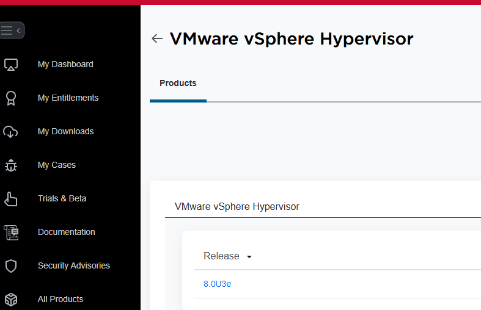This screenshot has width=481, height=310.
Task: Open the Security Advisories text link
Action: pos(73,266)
